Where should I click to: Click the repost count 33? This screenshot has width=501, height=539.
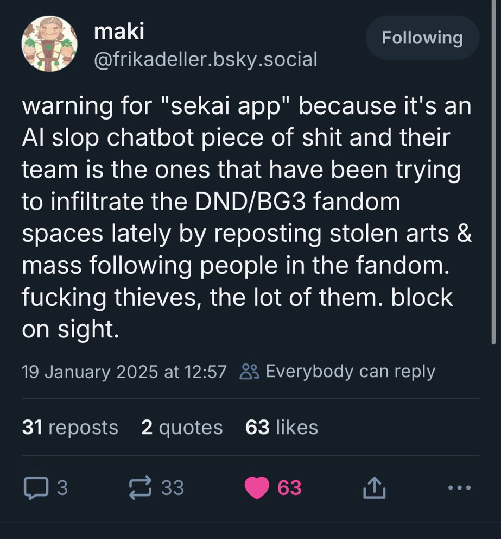[x=173, y=488]
